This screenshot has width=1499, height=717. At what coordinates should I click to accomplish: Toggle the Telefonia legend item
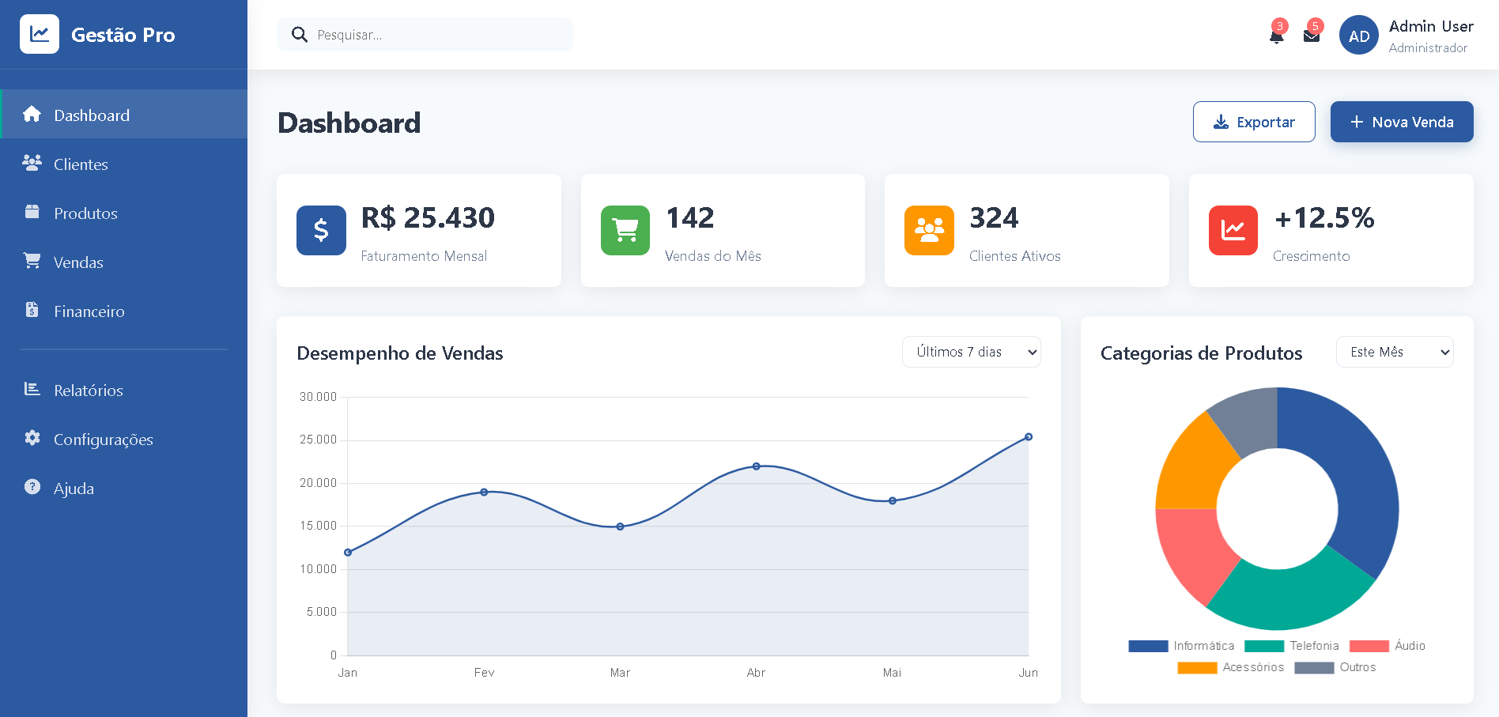(x=1292, y=646)
